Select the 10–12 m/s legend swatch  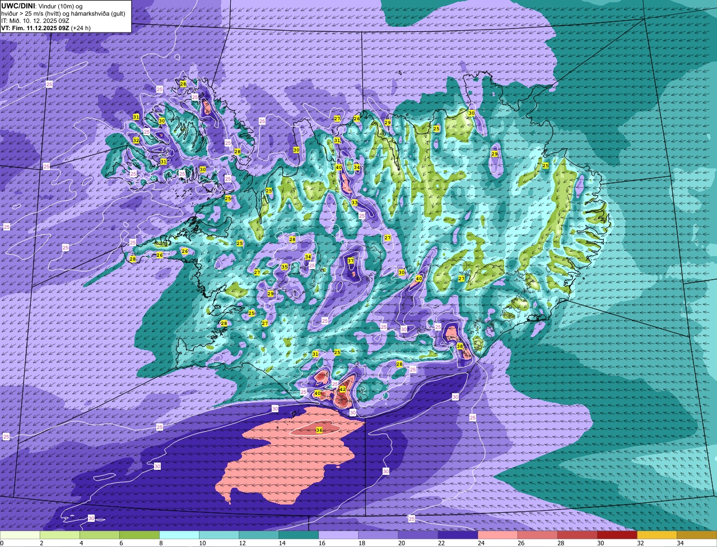[x=219, y=535]
